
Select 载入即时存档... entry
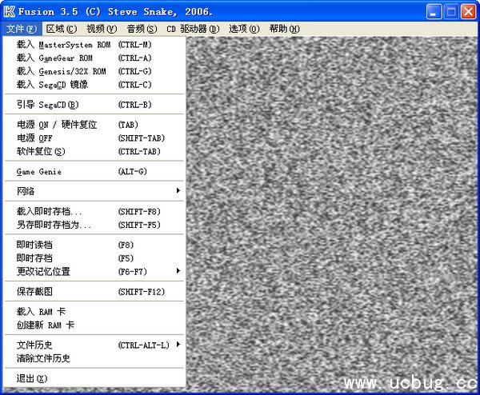click(94, 212)
